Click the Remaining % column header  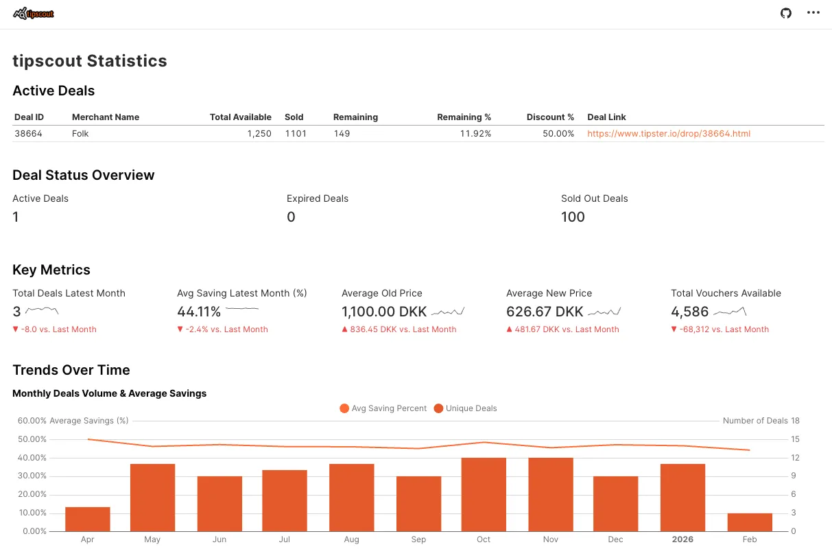tap(464, 117)
